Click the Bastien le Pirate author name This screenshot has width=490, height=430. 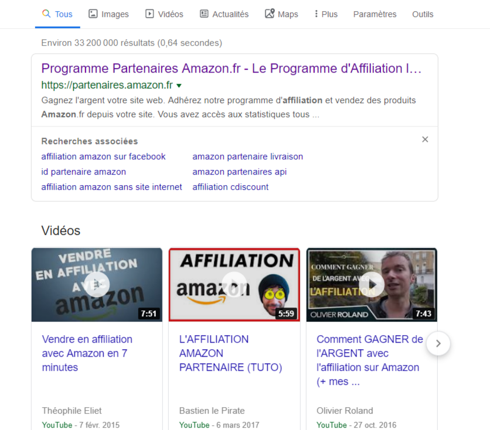click(x=212, y=411)
